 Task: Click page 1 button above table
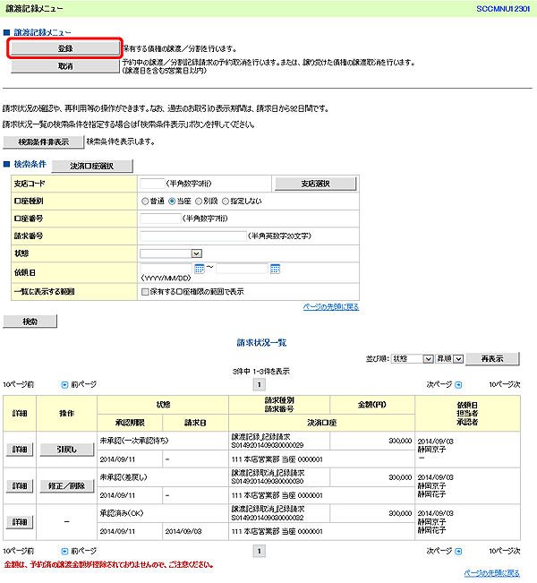[259, 384]
